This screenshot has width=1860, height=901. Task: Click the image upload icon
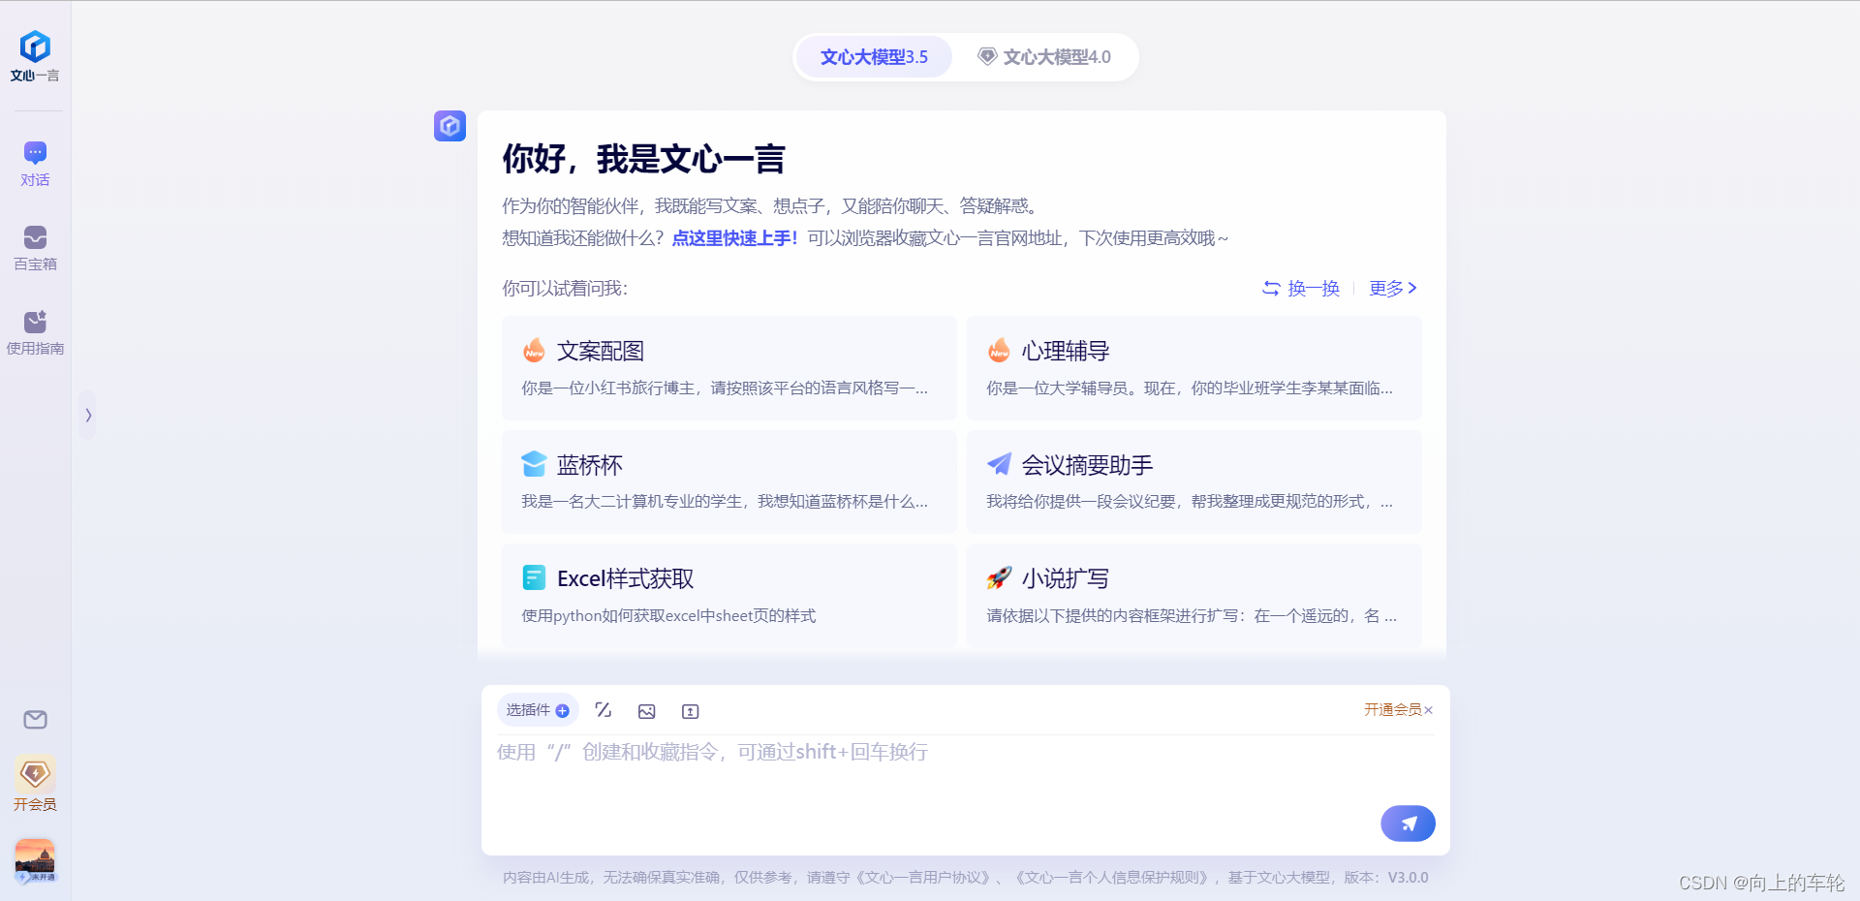pyautogui.click(x=647, y=711)
